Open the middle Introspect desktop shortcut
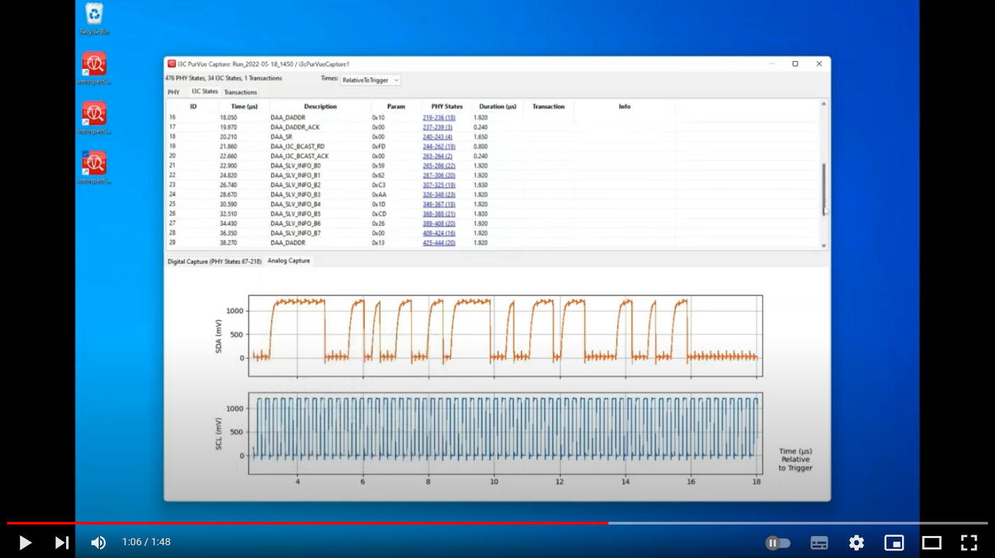Viewport: 995px width, 558px height. click(x=94, y=118)
